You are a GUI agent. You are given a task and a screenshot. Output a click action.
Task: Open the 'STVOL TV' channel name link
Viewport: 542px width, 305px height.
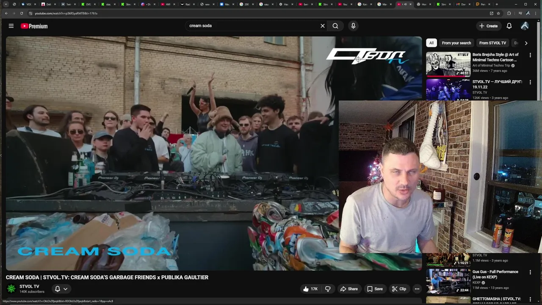[29, 286]
